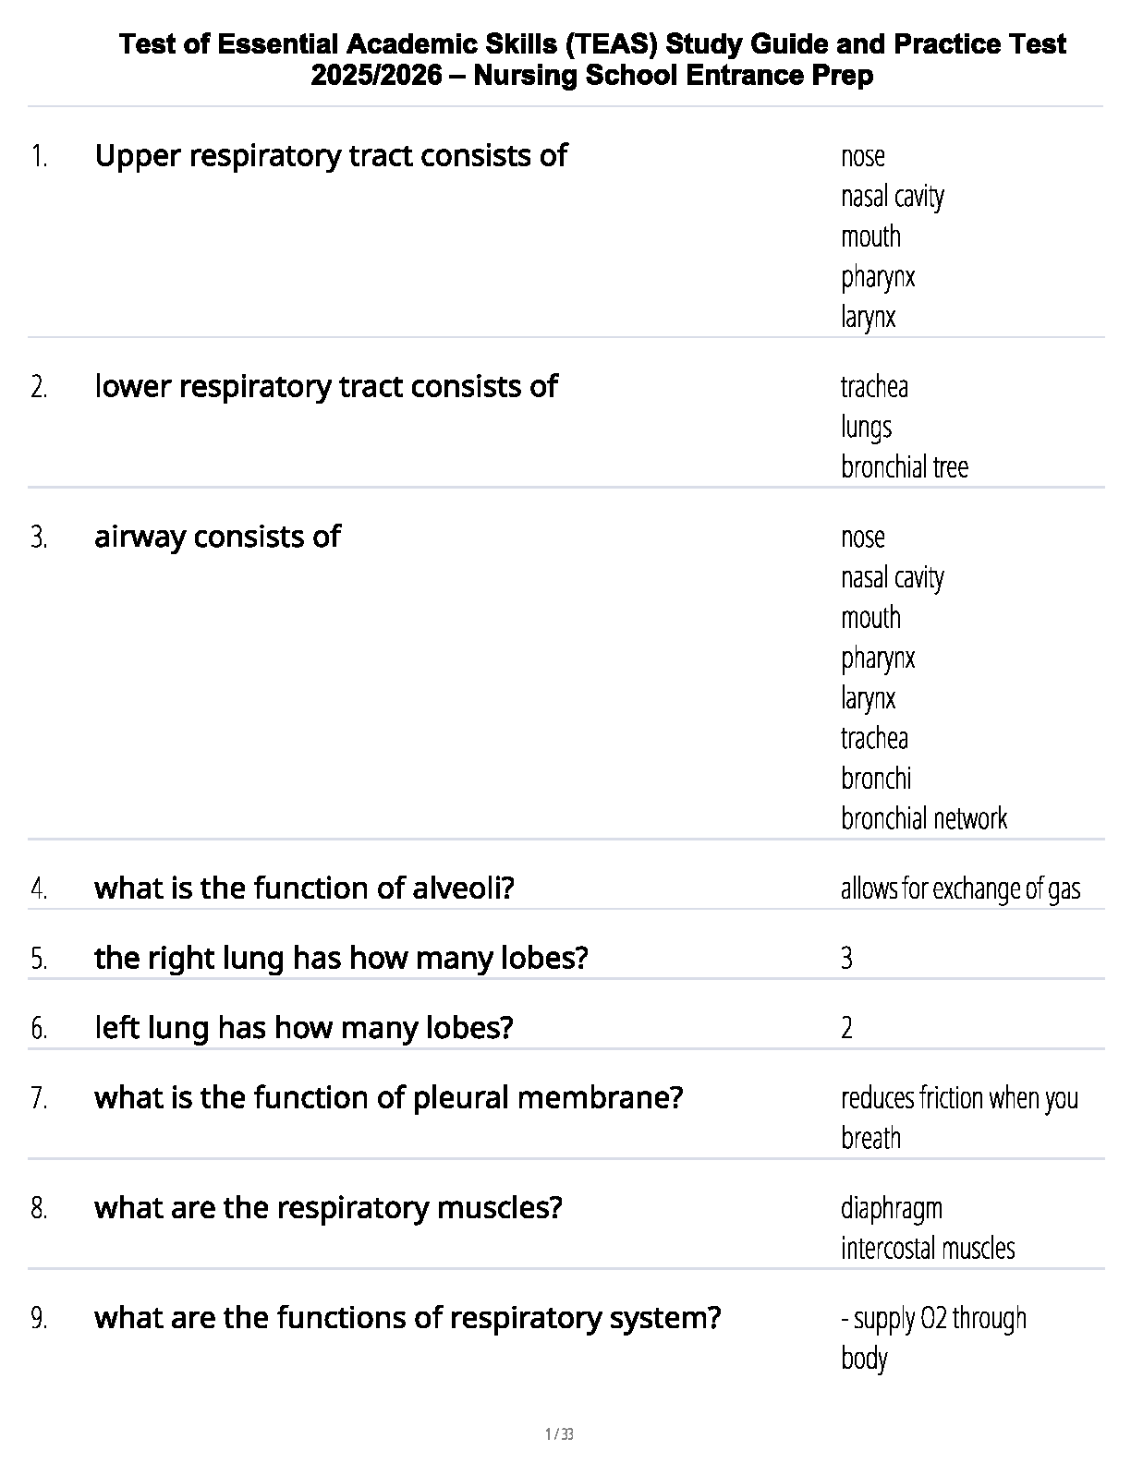Screen dimensions: 1131x1463
Task: Click question "Upper respiratory tract consists of"
Action: (x=330, y=156)
